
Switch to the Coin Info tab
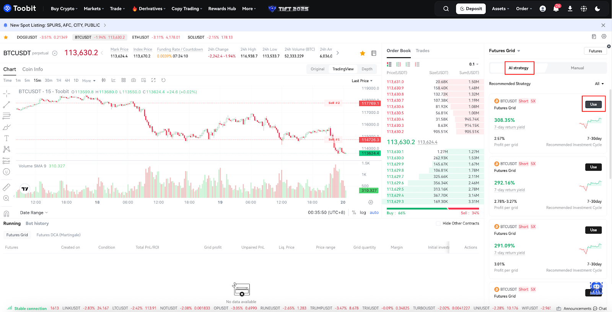pyautogui.click(x=33, y=69)
